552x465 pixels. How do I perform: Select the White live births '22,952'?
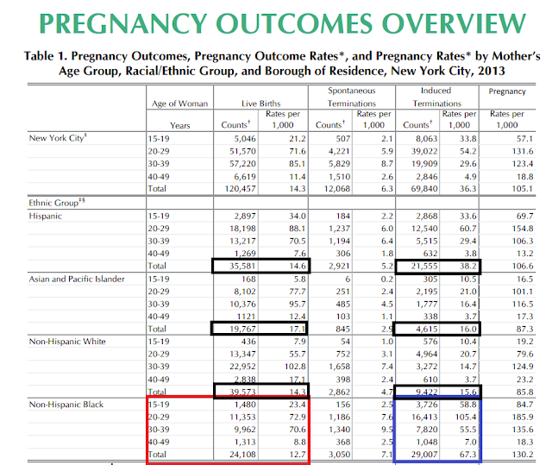tap(243, 367)
